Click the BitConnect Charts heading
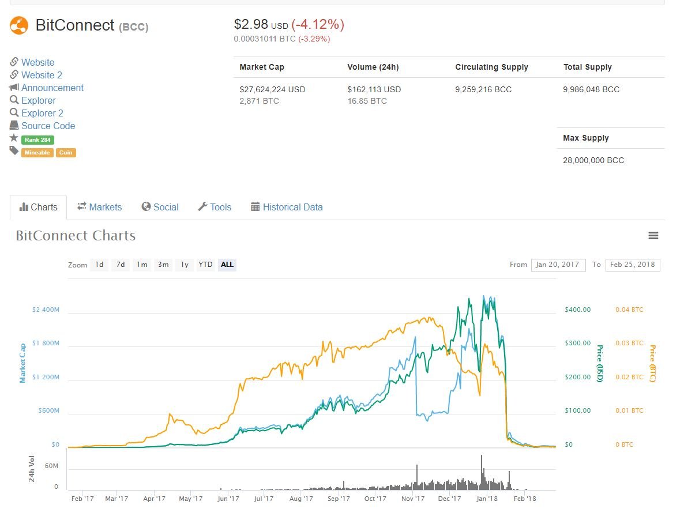 click(76, 236)
